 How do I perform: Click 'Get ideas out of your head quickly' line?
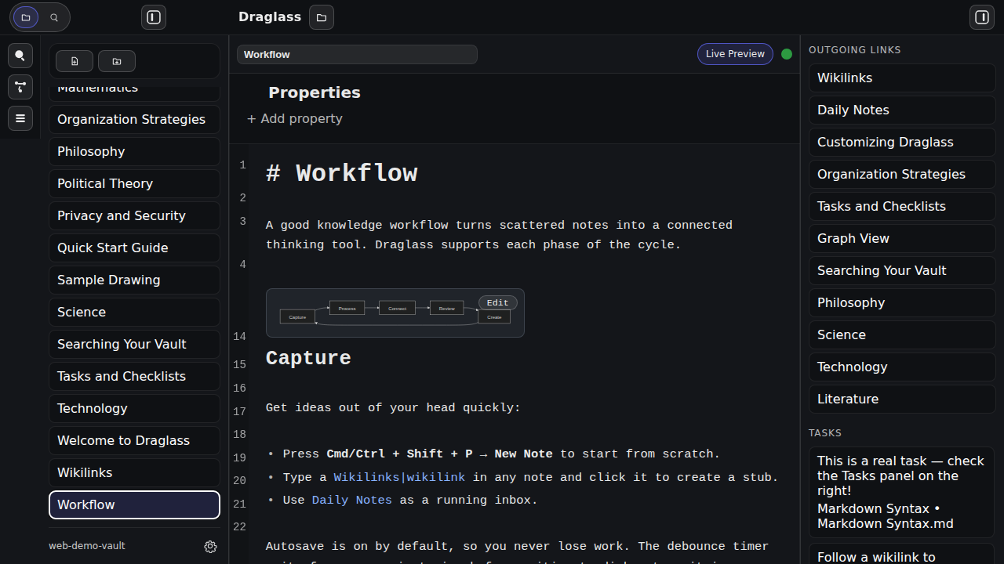coord(393,407)
